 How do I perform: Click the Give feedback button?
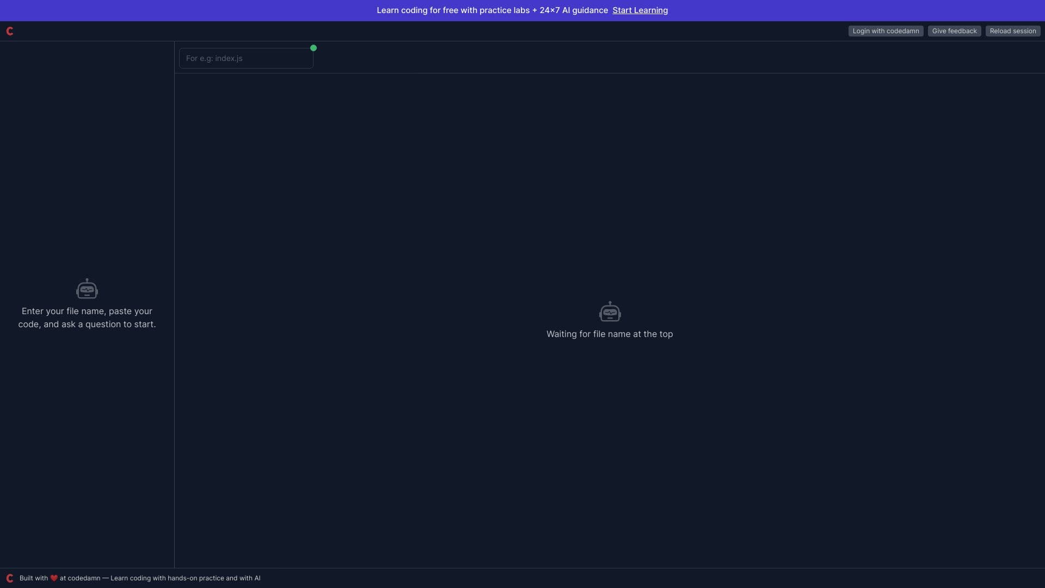(x=954, y=31)
